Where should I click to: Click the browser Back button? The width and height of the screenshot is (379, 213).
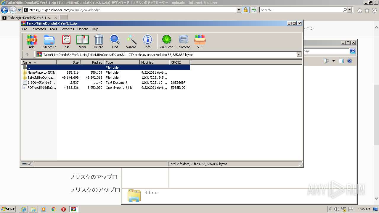pos(4,10)
